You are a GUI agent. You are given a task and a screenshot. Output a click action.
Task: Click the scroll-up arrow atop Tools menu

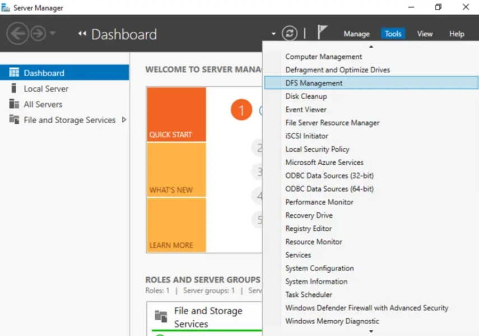point(371,46)
